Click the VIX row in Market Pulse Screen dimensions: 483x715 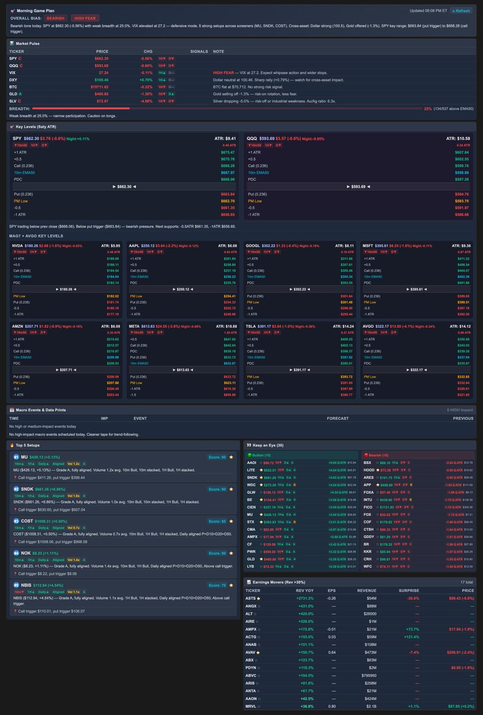click(x=241, y=72)
